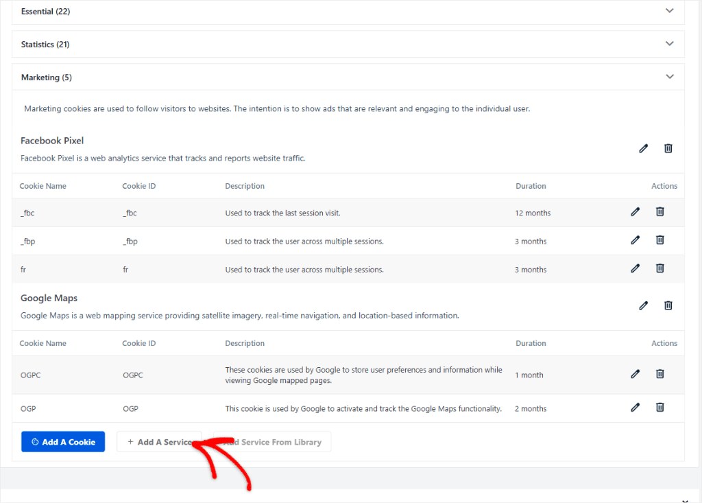Viewport: 702px width, 503px height.
Task: Delete the Google Maps service
Action: [668, 306]
